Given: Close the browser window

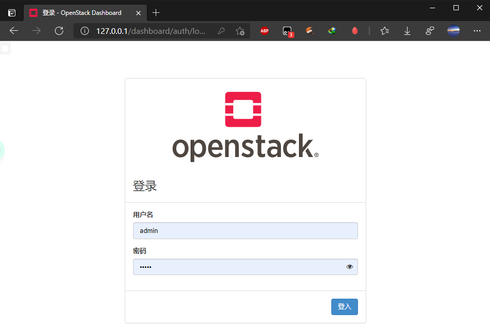Looking at the screenshot, I should coord(479,8).
